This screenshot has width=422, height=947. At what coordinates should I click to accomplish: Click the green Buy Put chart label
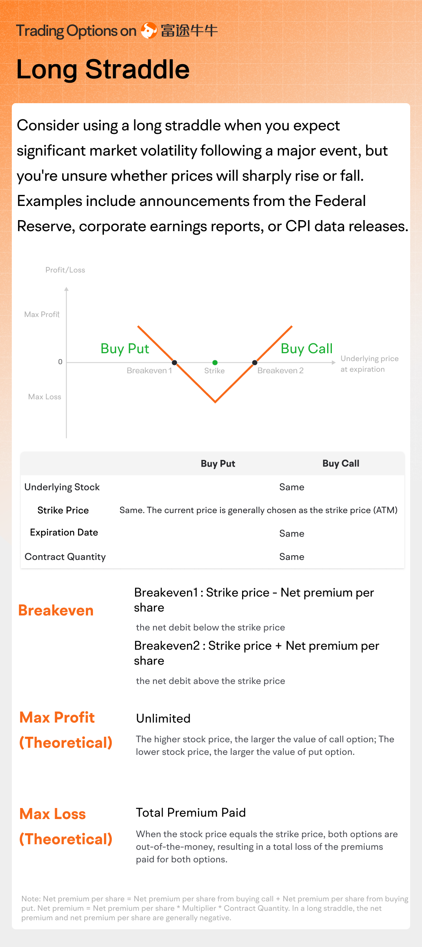click(x=125, y=348)
